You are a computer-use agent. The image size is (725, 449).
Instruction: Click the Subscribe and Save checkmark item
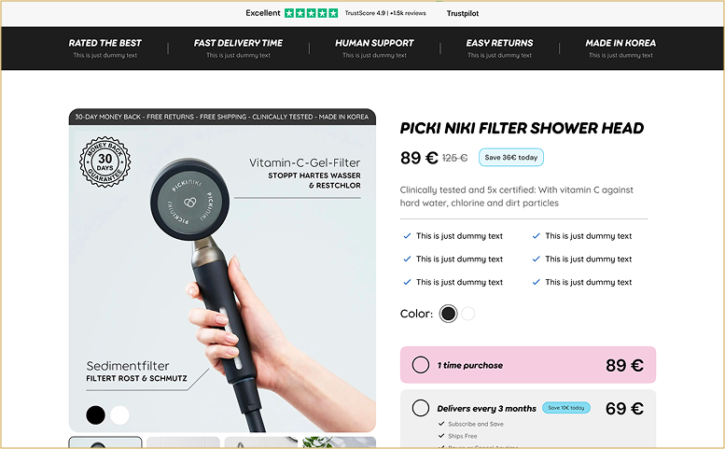tap(471, 424)
